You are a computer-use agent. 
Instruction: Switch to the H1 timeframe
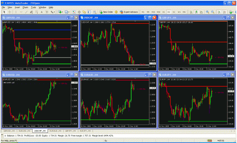point(163,12)
